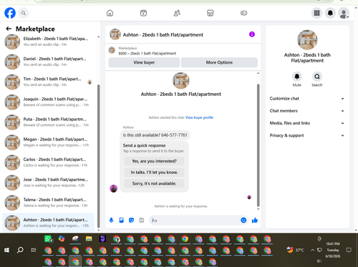
Task: Open Daniel's conversation in the list
Action: [x=49, y=62]
